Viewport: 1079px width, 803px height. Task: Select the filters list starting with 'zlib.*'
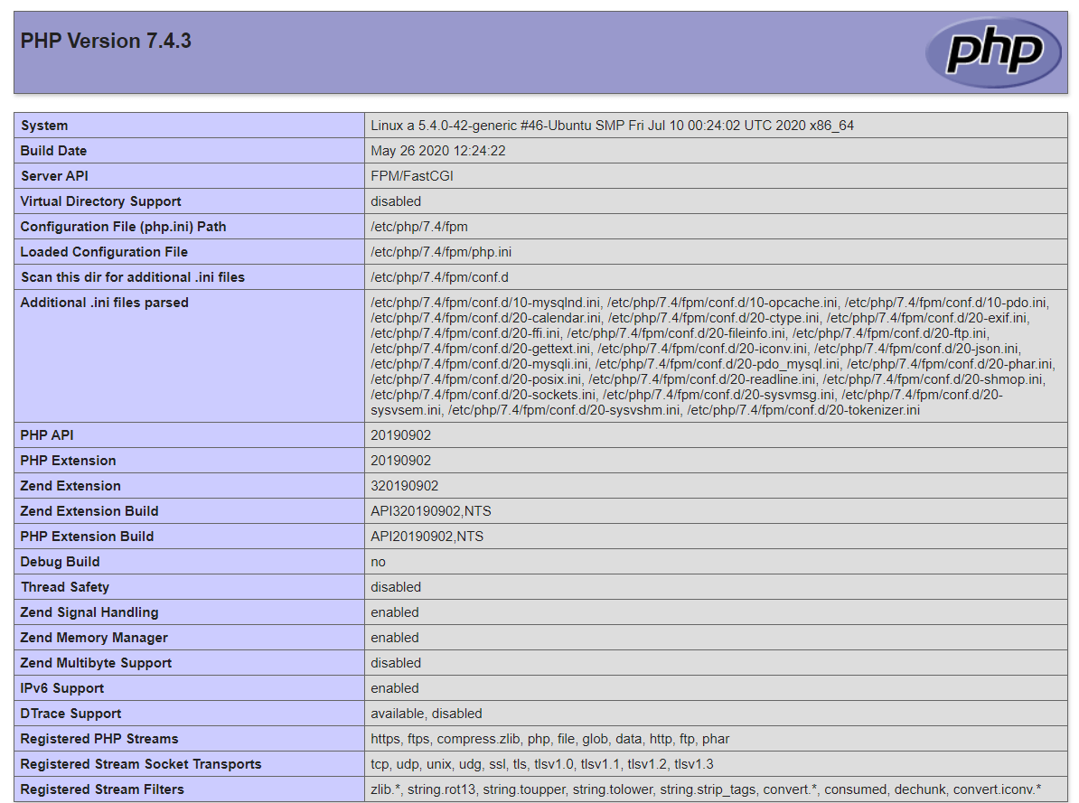[x=706, y=790]
